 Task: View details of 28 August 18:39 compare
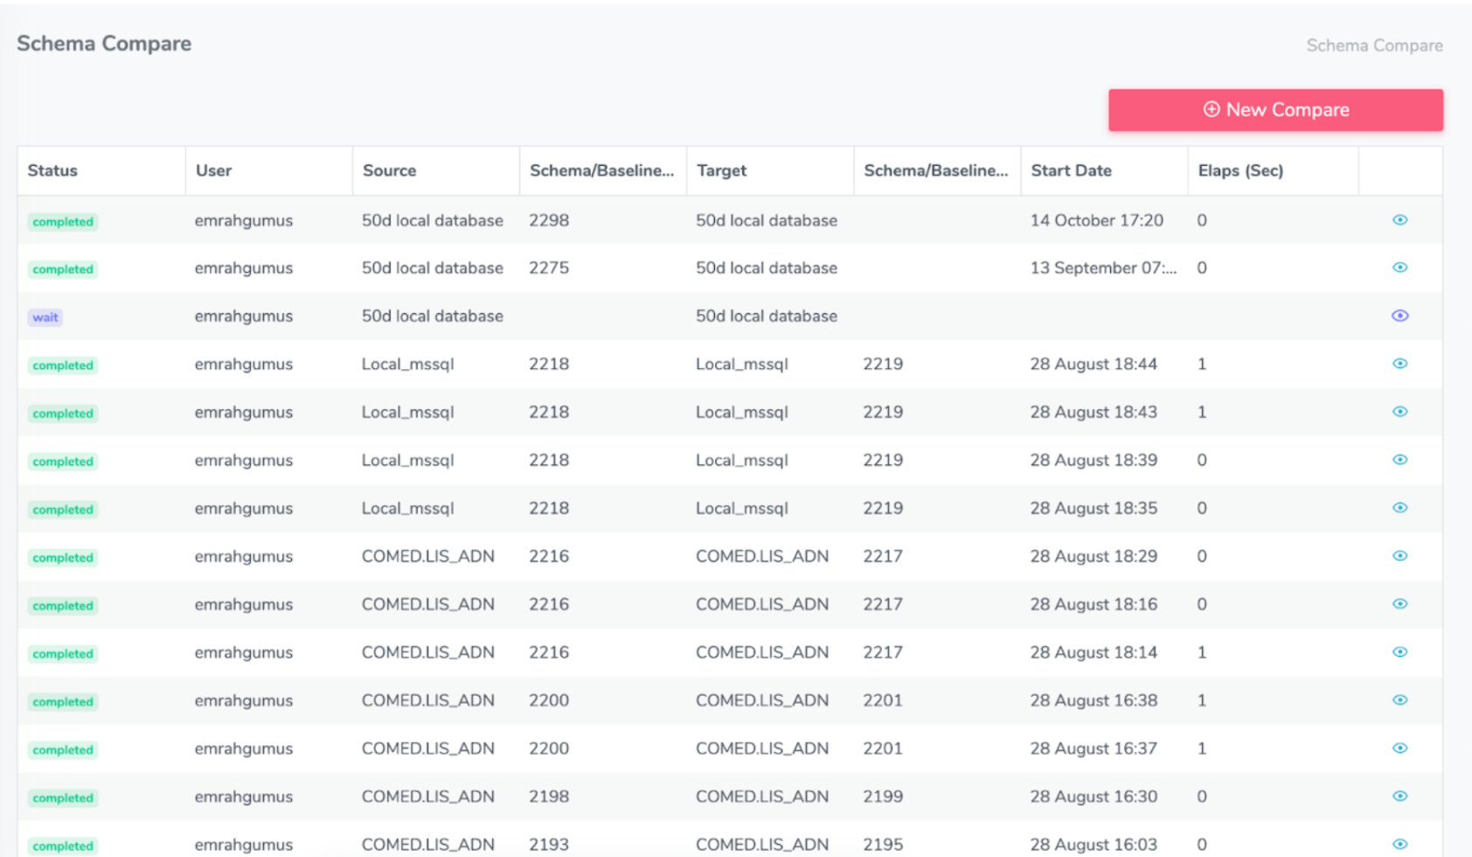(x=1399, y=460)
